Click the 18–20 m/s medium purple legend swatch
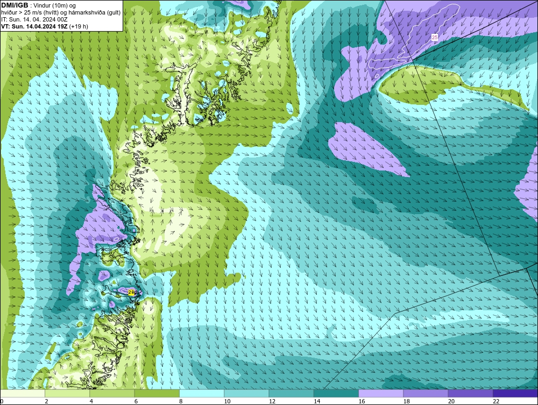The width and height of the screenshot is (538, 405). point(426,393)
